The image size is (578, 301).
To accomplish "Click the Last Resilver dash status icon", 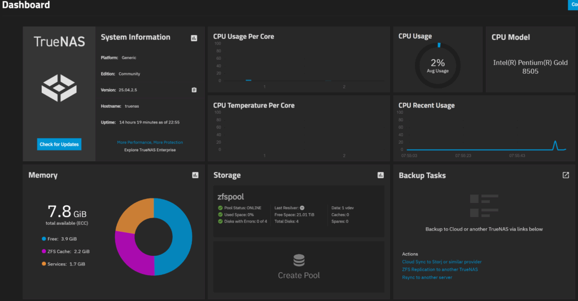I will [x=303, y=207].
